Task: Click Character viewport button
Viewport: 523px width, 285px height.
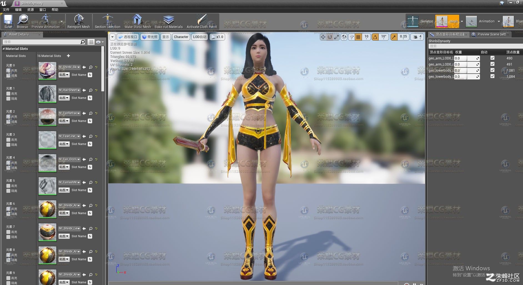Action: pyautogui.click(x=181, y=37)
